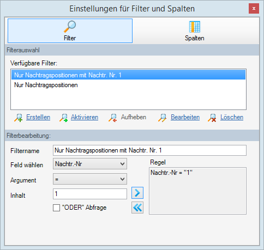
Task: Click the Aufheben magnifier icon
Action: pyautogui.click(x=113, y=118)
